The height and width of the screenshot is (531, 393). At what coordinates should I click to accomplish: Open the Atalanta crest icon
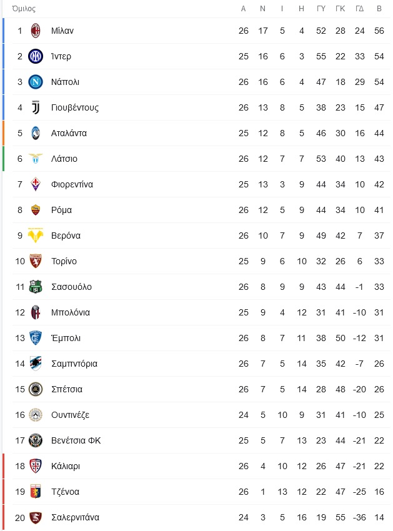point(36,133)
